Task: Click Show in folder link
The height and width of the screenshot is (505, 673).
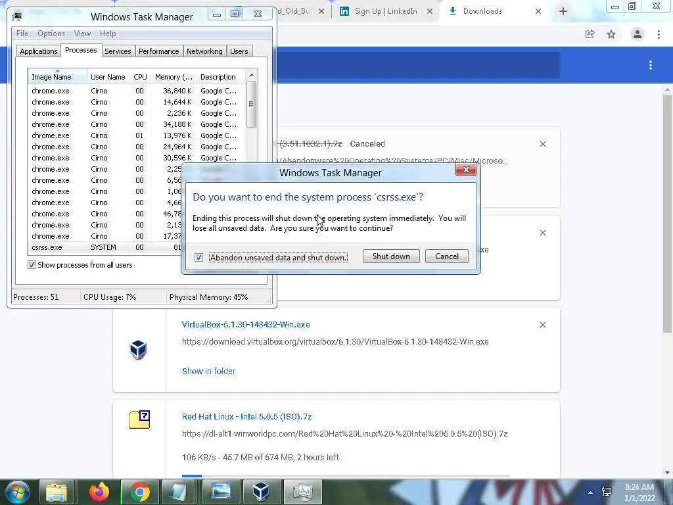Action: 208,371
